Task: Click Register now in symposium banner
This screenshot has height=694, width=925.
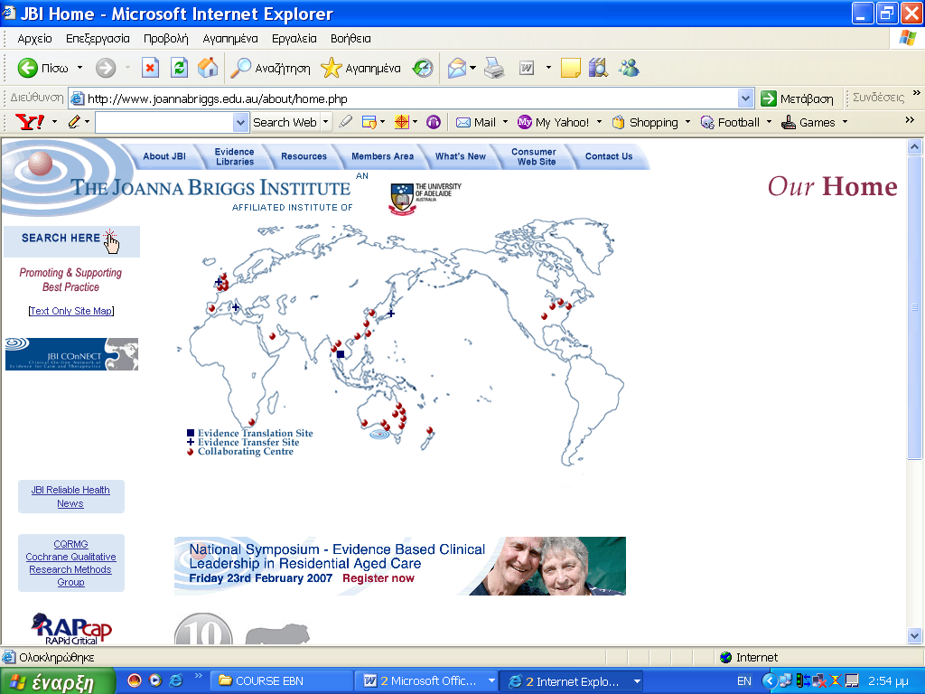Action: coord(378,578)
